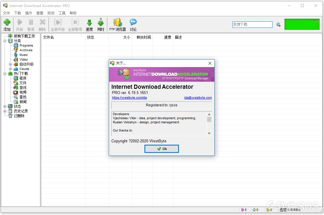
Task: Open the 查看 menu
Action: tap(40, 13)
